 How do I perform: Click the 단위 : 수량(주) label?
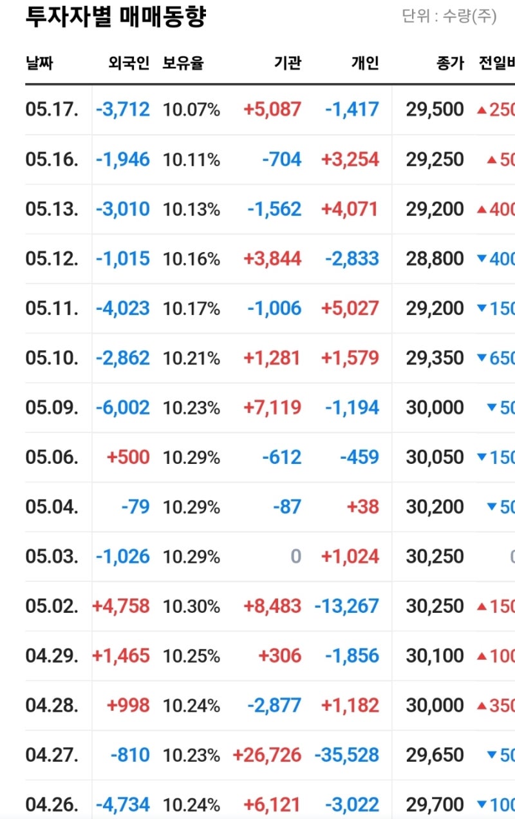[449, 17]
